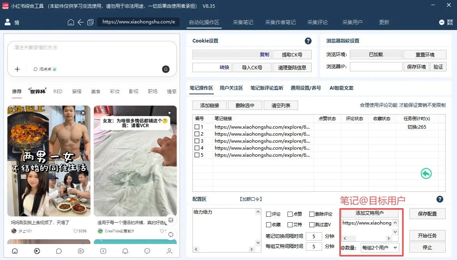The image size is (457, 260).
Task: Open the chat bubble bottom icon
Action: 59,251
